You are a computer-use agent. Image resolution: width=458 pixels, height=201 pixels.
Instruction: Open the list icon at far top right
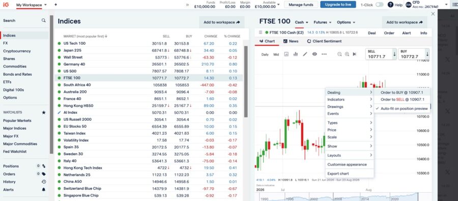click(x=454, y=5)
